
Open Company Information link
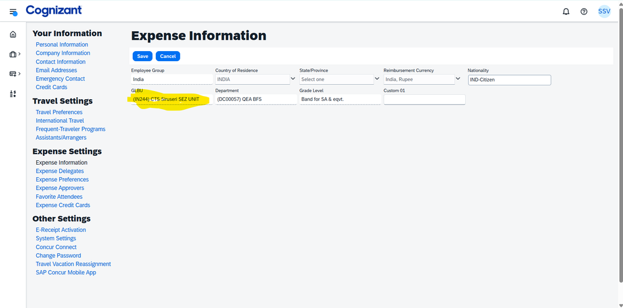pyautogui.click(x=63, y=53)
